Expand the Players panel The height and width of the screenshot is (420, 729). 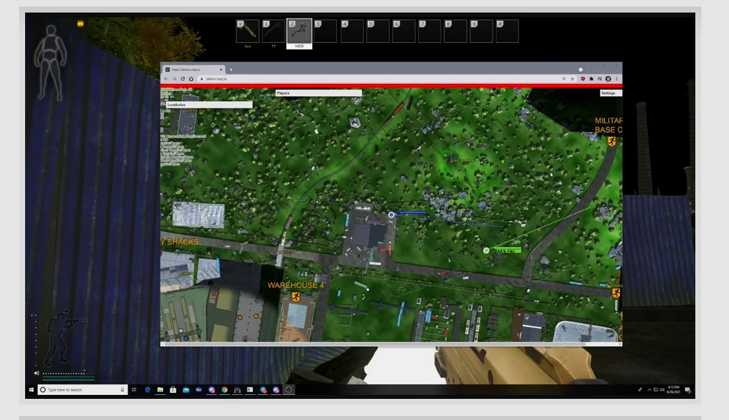point(318,93)
